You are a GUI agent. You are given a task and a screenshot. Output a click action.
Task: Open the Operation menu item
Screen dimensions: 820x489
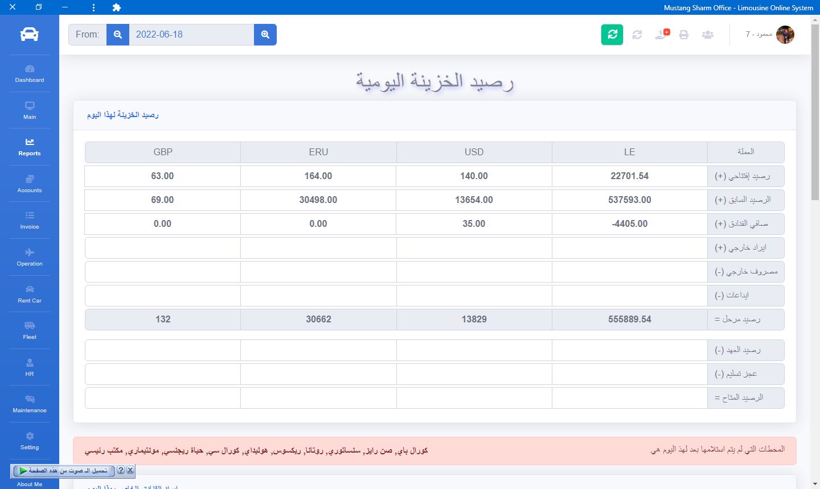tap(30, 258)
